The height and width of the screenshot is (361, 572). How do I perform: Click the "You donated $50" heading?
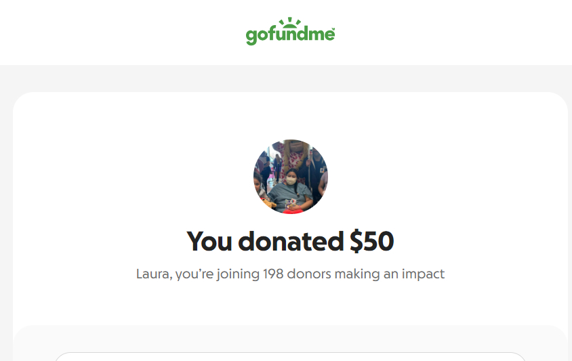click(x=290, y=241)
